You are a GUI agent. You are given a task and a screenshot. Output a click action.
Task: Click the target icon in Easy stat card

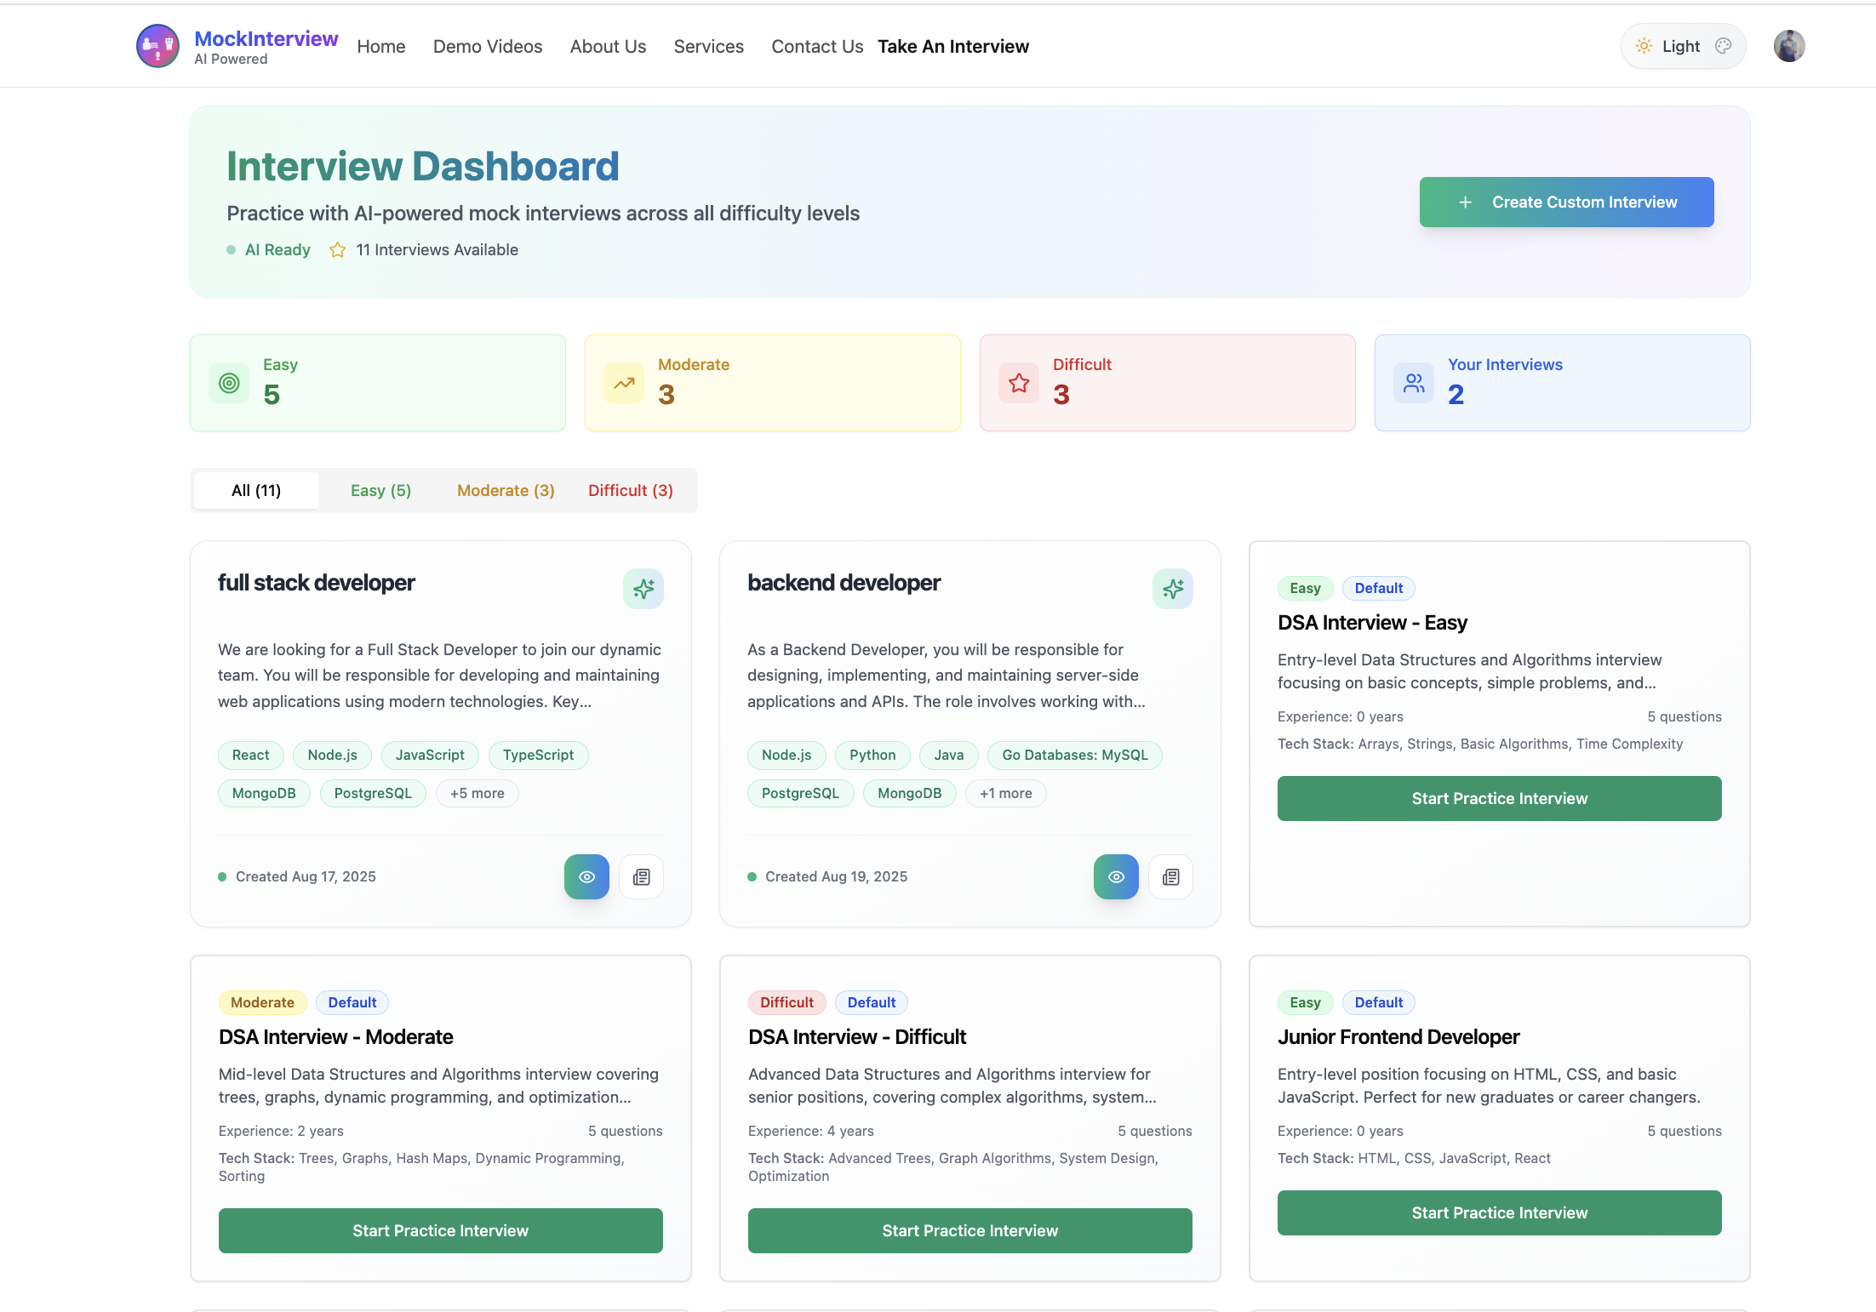click(x=229, y=383)
